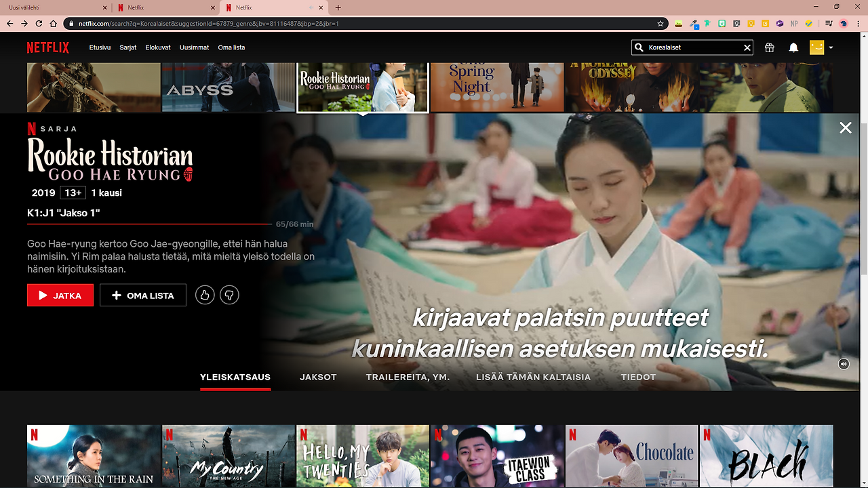868x488 pixels.
Task: Open the yellow lightbulb extension icon
Action: pos(751,23)
